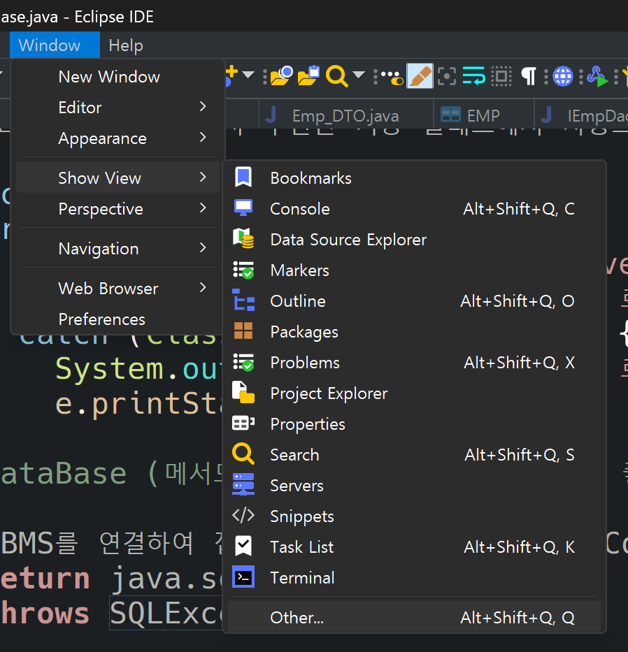The height and width of the screenshot is (652, 628).
Task: Open Preferences from Window menu
Action: (x=117, y=319)
